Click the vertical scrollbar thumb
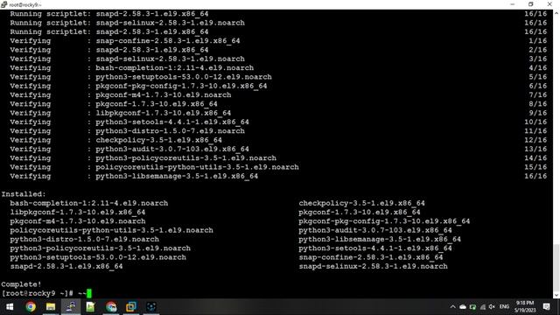The width and height of the screenshot is (560, 315). (x=556, y=268)
